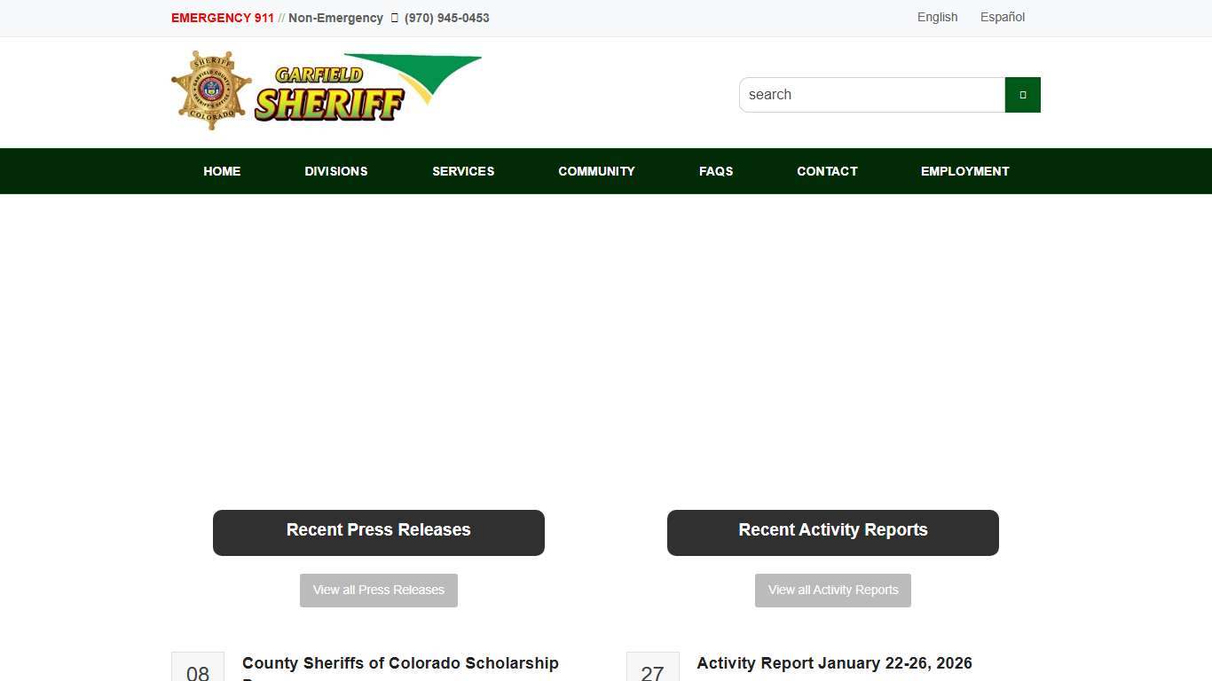Open the County Sheriffs Scholarship press release
The width and height of the screenshot is (1212, 681).
[x=400, y=663]
